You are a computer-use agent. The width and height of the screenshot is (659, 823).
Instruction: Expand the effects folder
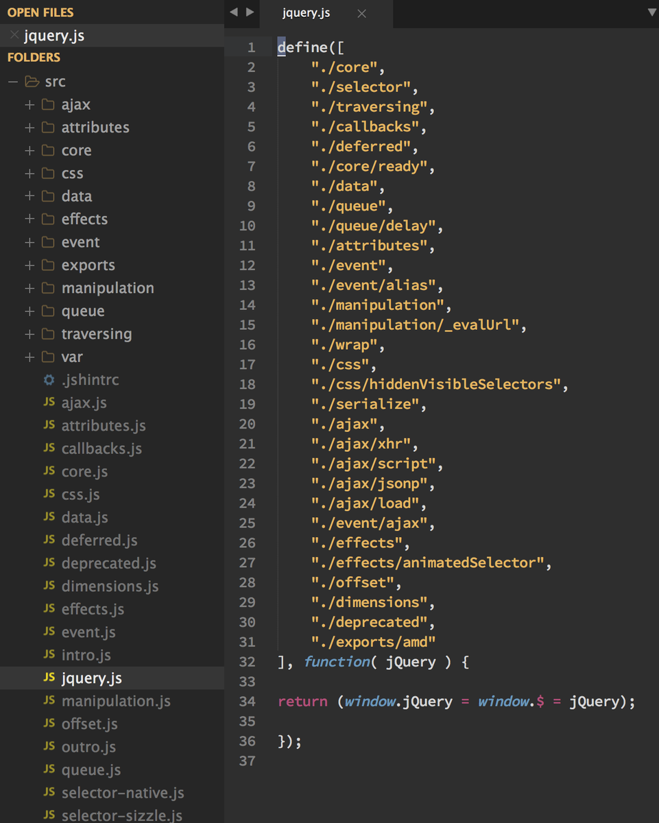tap(29, 219)
